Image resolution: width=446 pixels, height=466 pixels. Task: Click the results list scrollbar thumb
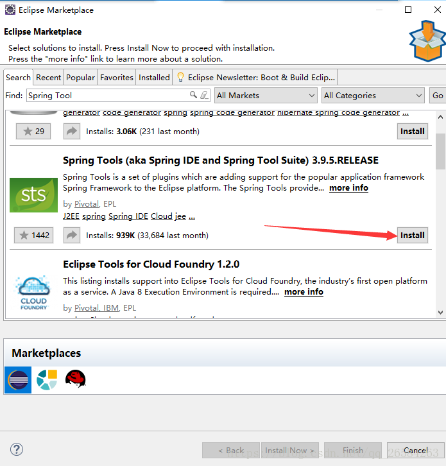click(440, 151)
